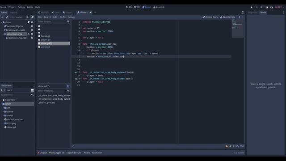
Task: Click the signal connection icon at line 19
Action: point(76,79)
